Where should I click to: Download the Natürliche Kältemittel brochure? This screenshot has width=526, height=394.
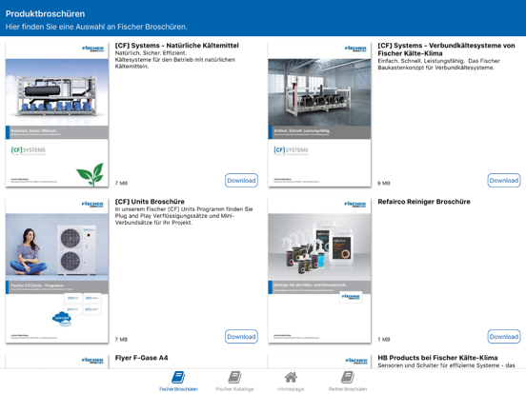(241, 180)
